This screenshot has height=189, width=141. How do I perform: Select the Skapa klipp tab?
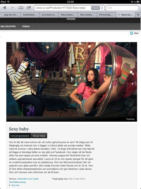39,135
